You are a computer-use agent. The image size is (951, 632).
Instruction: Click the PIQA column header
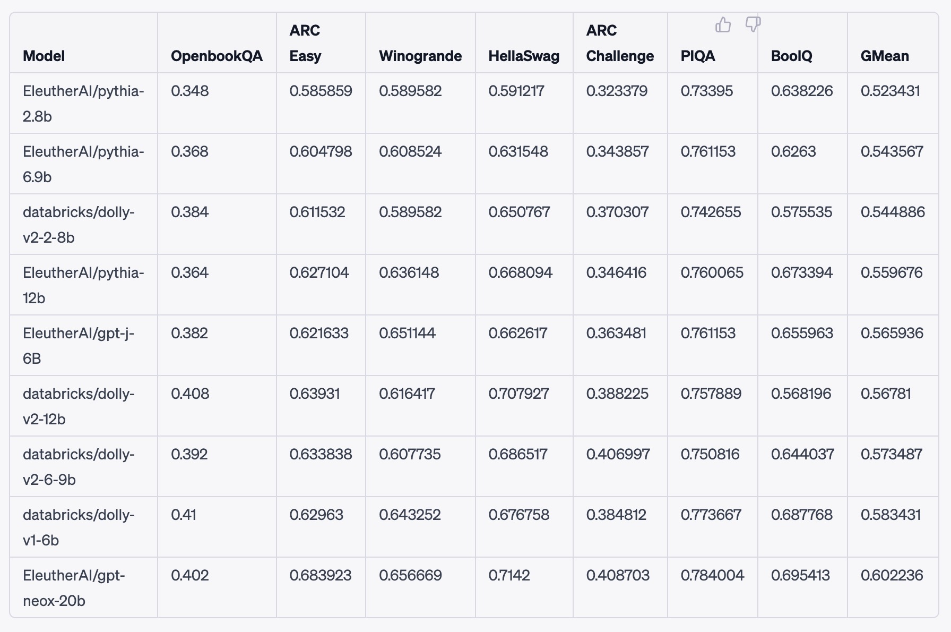pyautogui.click(x=698, y=56)
